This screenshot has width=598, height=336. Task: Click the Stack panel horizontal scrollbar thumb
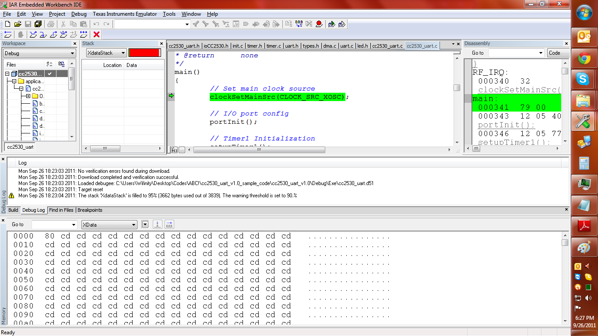click(x=105, y=149)
